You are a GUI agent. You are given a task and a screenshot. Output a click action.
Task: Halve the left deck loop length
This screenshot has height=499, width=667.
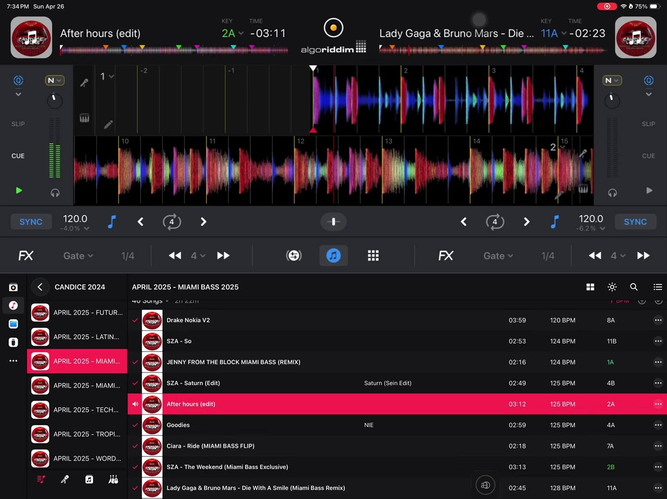click(x=141, y=222)
